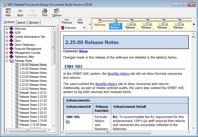This screenshot has height=137, width=198.
Task: Click the tree pane vertical scrollbar thumb
Action: click(x=53, y=48)
